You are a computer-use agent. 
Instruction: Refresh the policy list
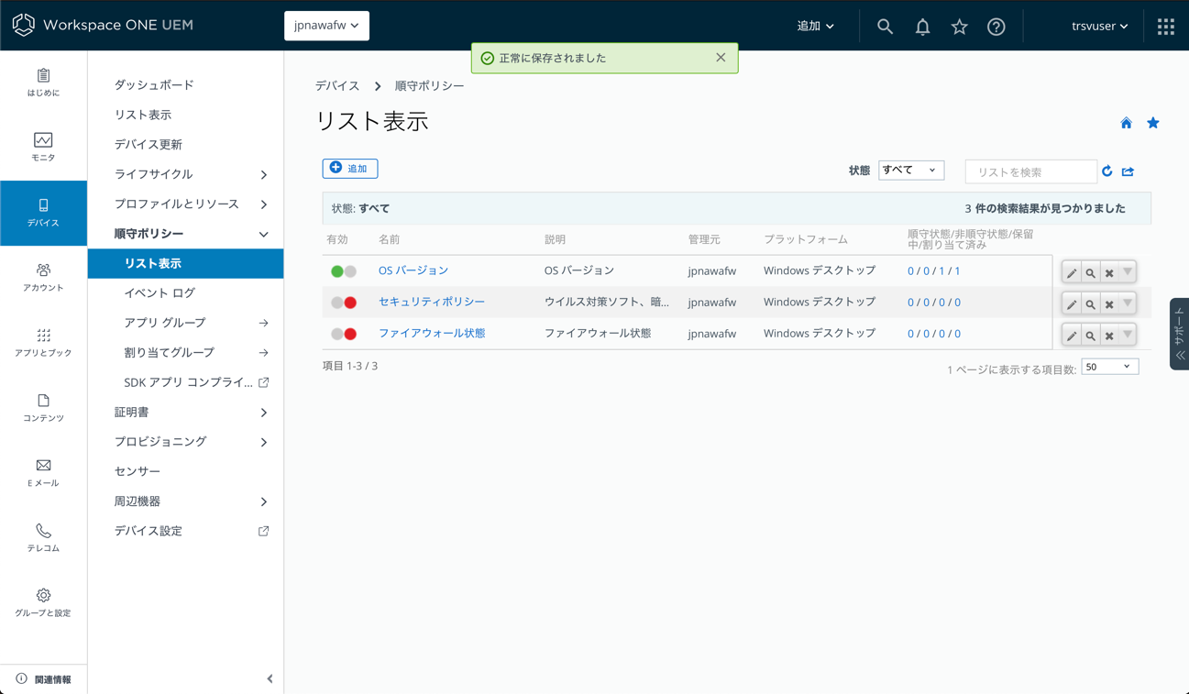coord(1107,171)
